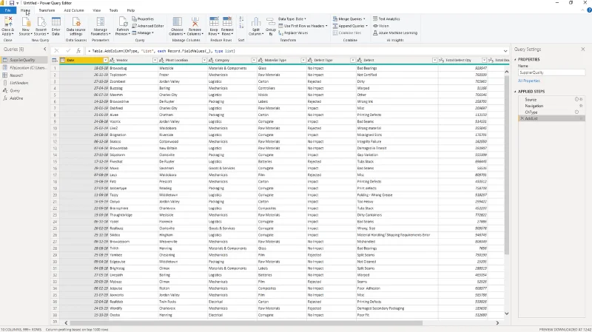Select the ChType applied step
592x332 pixels.
(551, 112)
